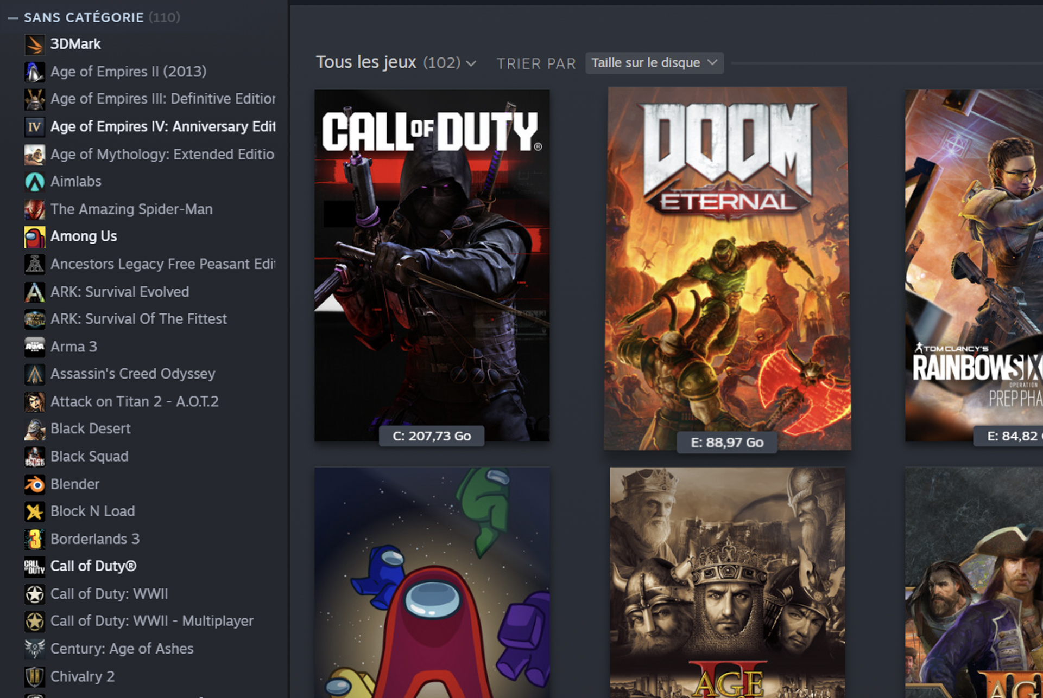The image size is (1043, 698).
Task: Click the Block N Load icon
Action: [x=34, y=511]
